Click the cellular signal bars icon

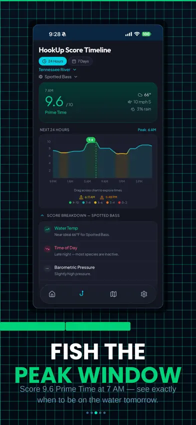tap(128, 34)
